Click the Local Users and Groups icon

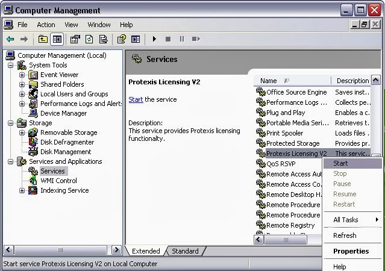coord(33,94)
